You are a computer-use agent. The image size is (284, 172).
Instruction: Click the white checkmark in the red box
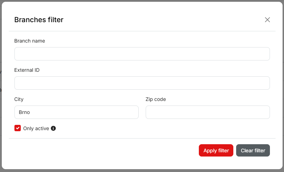pos(18,128)
